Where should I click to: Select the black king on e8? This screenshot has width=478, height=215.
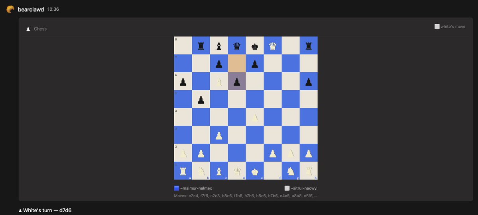[255, 46]
